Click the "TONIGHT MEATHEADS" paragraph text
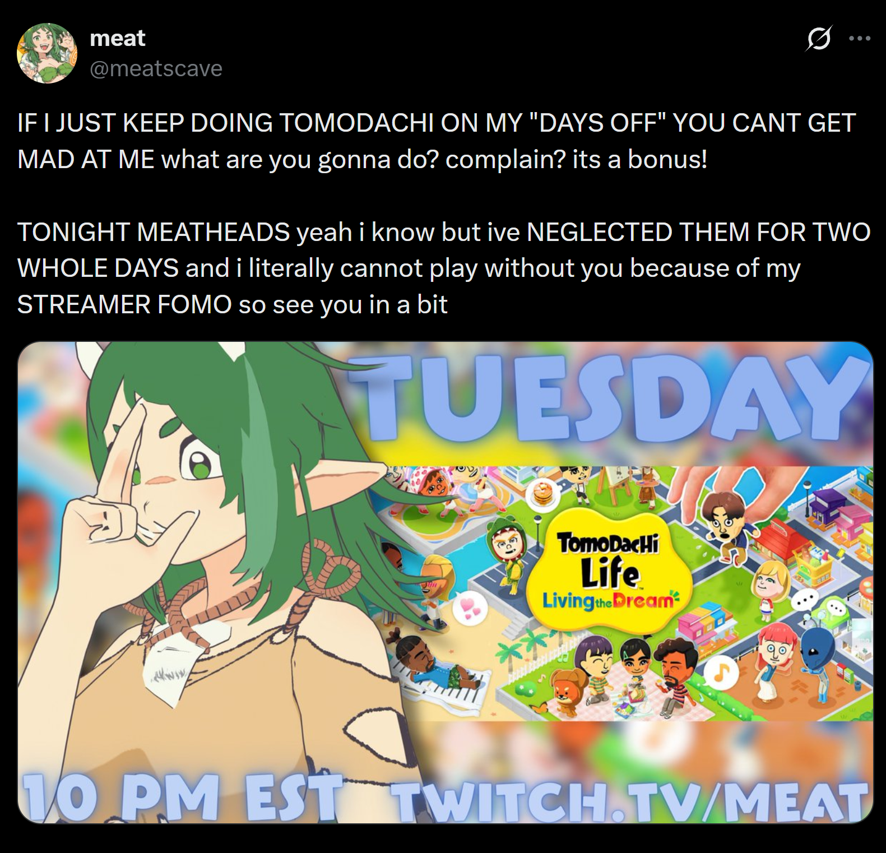Image resolution: width=886 pixels, height=853 pixels. pos(443,268)
